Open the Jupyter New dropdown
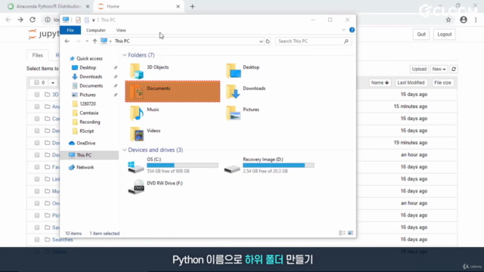This screenshot has width=484, height=272. [439, 69]
